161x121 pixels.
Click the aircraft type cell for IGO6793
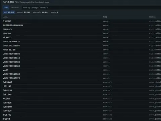pyautogui.click(x=107, y=115)
